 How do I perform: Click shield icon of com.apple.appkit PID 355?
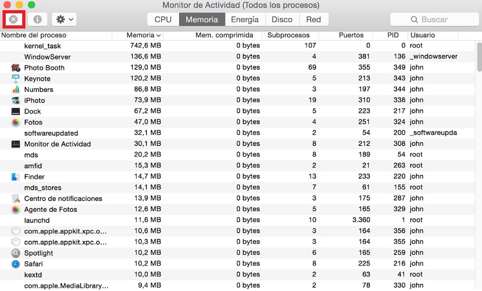(16, 242)
